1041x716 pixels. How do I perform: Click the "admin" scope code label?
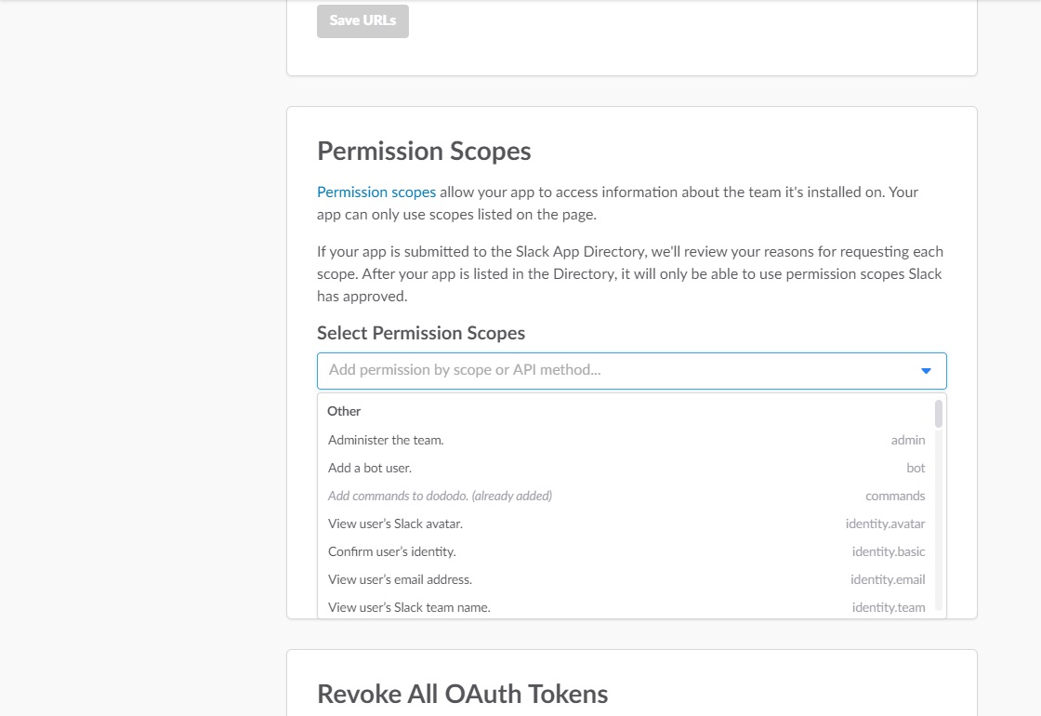908,440
